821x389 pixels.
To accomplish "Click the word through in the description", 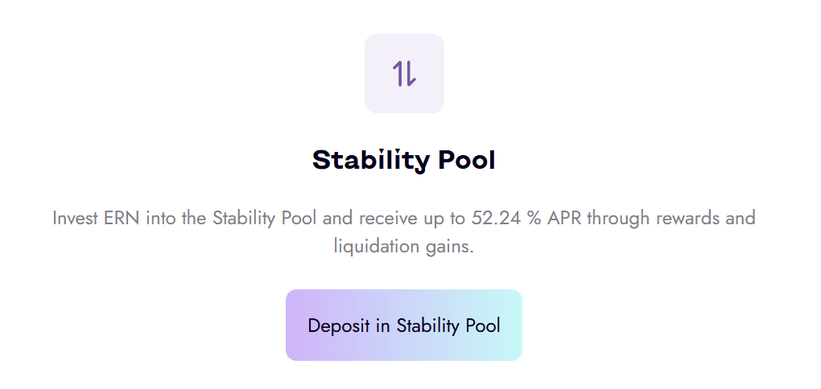I will (617, 219).
